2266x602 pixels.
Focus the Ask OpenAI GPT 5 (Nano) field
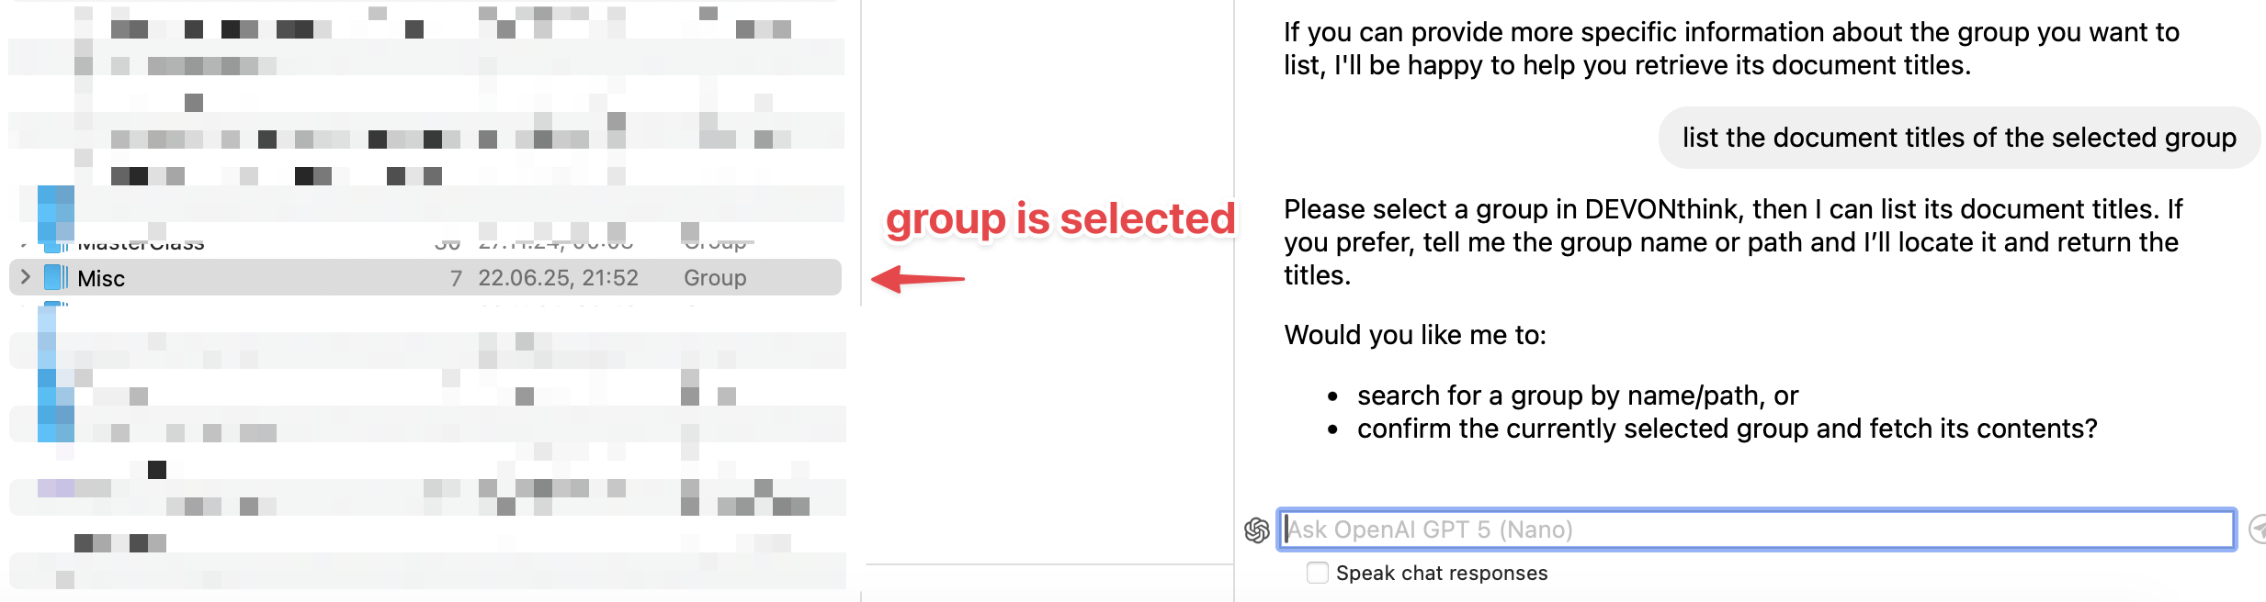[1755, 530]
